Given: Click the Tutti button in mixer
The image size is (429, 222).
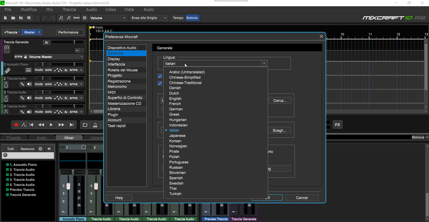Looking at the screenshot, I should (x=10, y=149).
